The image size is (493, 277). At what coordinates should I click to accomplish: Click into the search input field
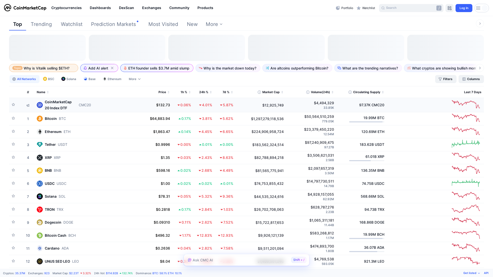point(407,8)
